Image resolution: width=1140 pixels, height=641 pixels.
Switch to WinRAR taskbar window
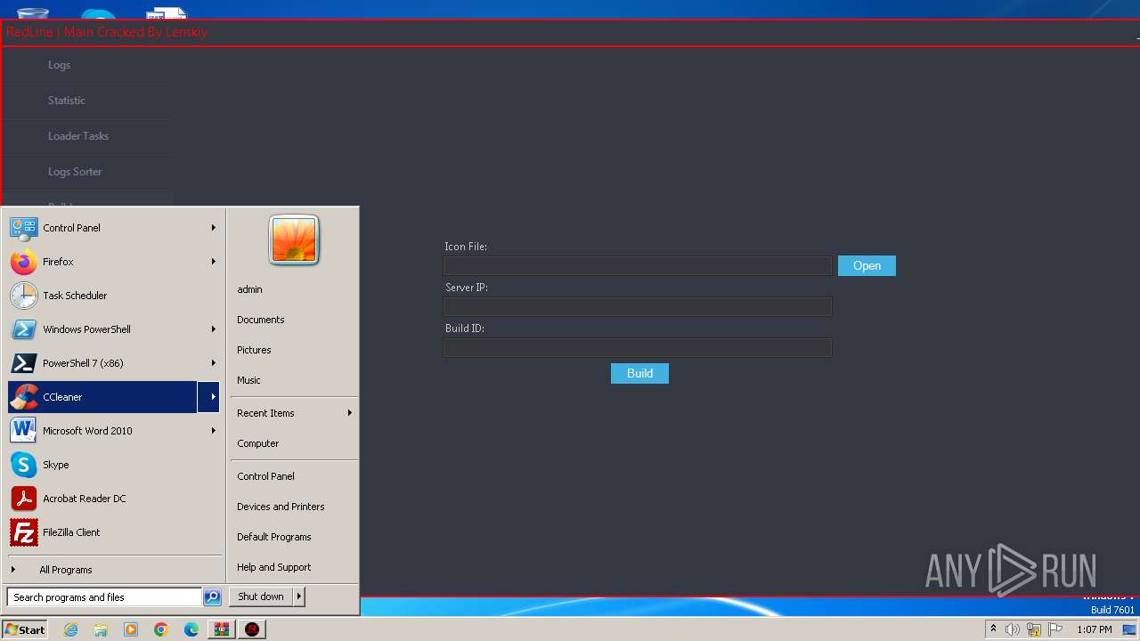coord(222,629)
